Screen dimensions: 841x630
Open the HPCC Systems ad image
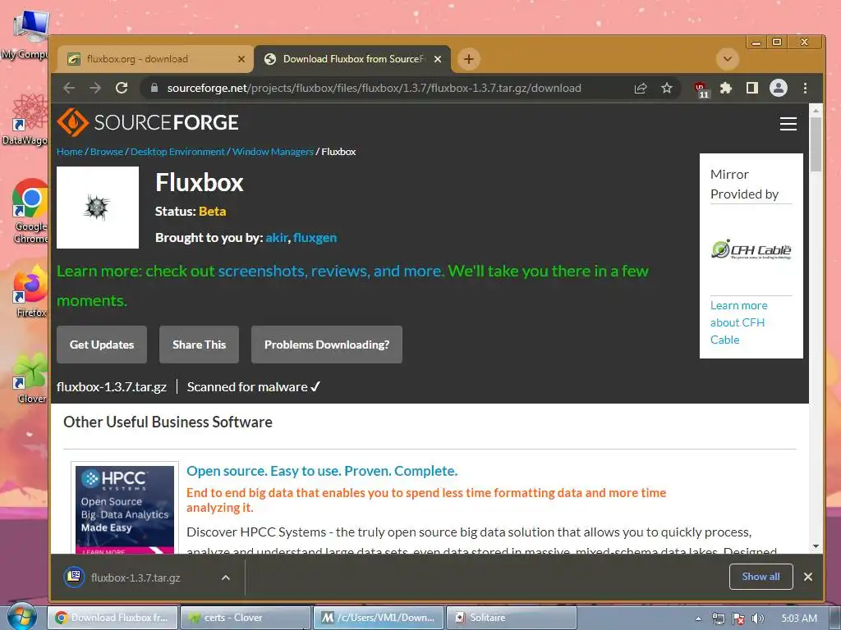click(x=125, y=509)
